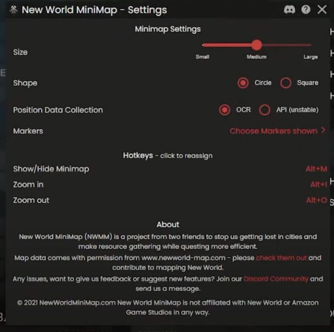Click the 'Zoom in' label

[x=28, y=185]
